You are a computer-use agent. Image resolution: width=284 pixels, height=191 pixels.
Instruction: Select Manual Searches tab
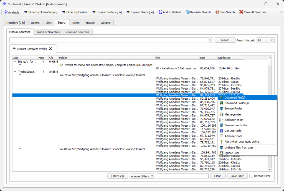pyautogui.click(x=20, y=32)
